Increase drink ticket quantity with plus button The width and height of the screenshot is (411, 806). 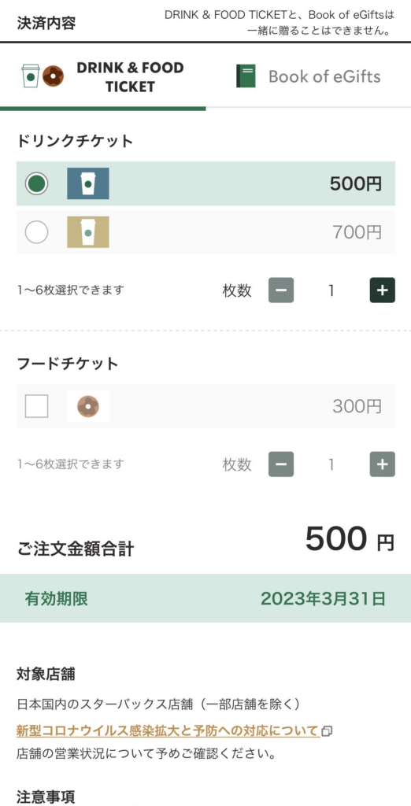pyautogui.click(x=382, y=290)
